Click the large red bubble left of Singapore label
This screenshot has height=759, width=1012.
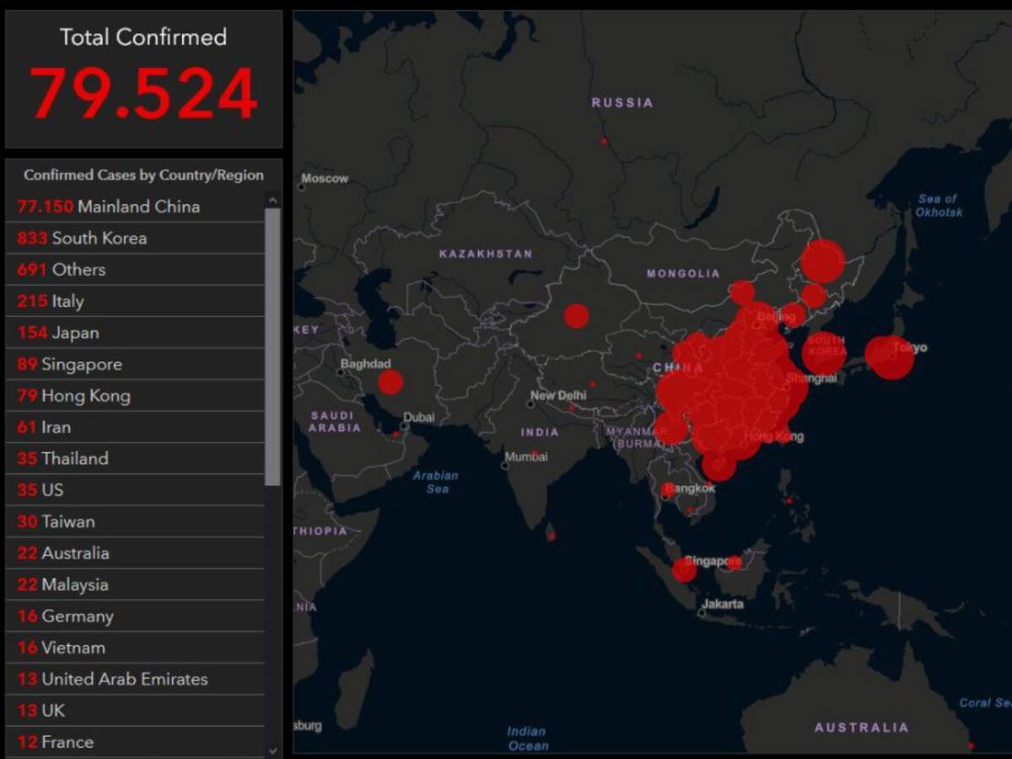pos(684,570)
